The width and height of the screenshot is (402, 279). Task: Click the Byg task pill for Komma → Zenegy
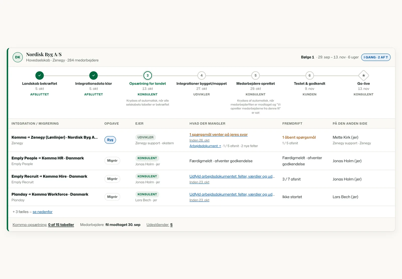(110, 140)
